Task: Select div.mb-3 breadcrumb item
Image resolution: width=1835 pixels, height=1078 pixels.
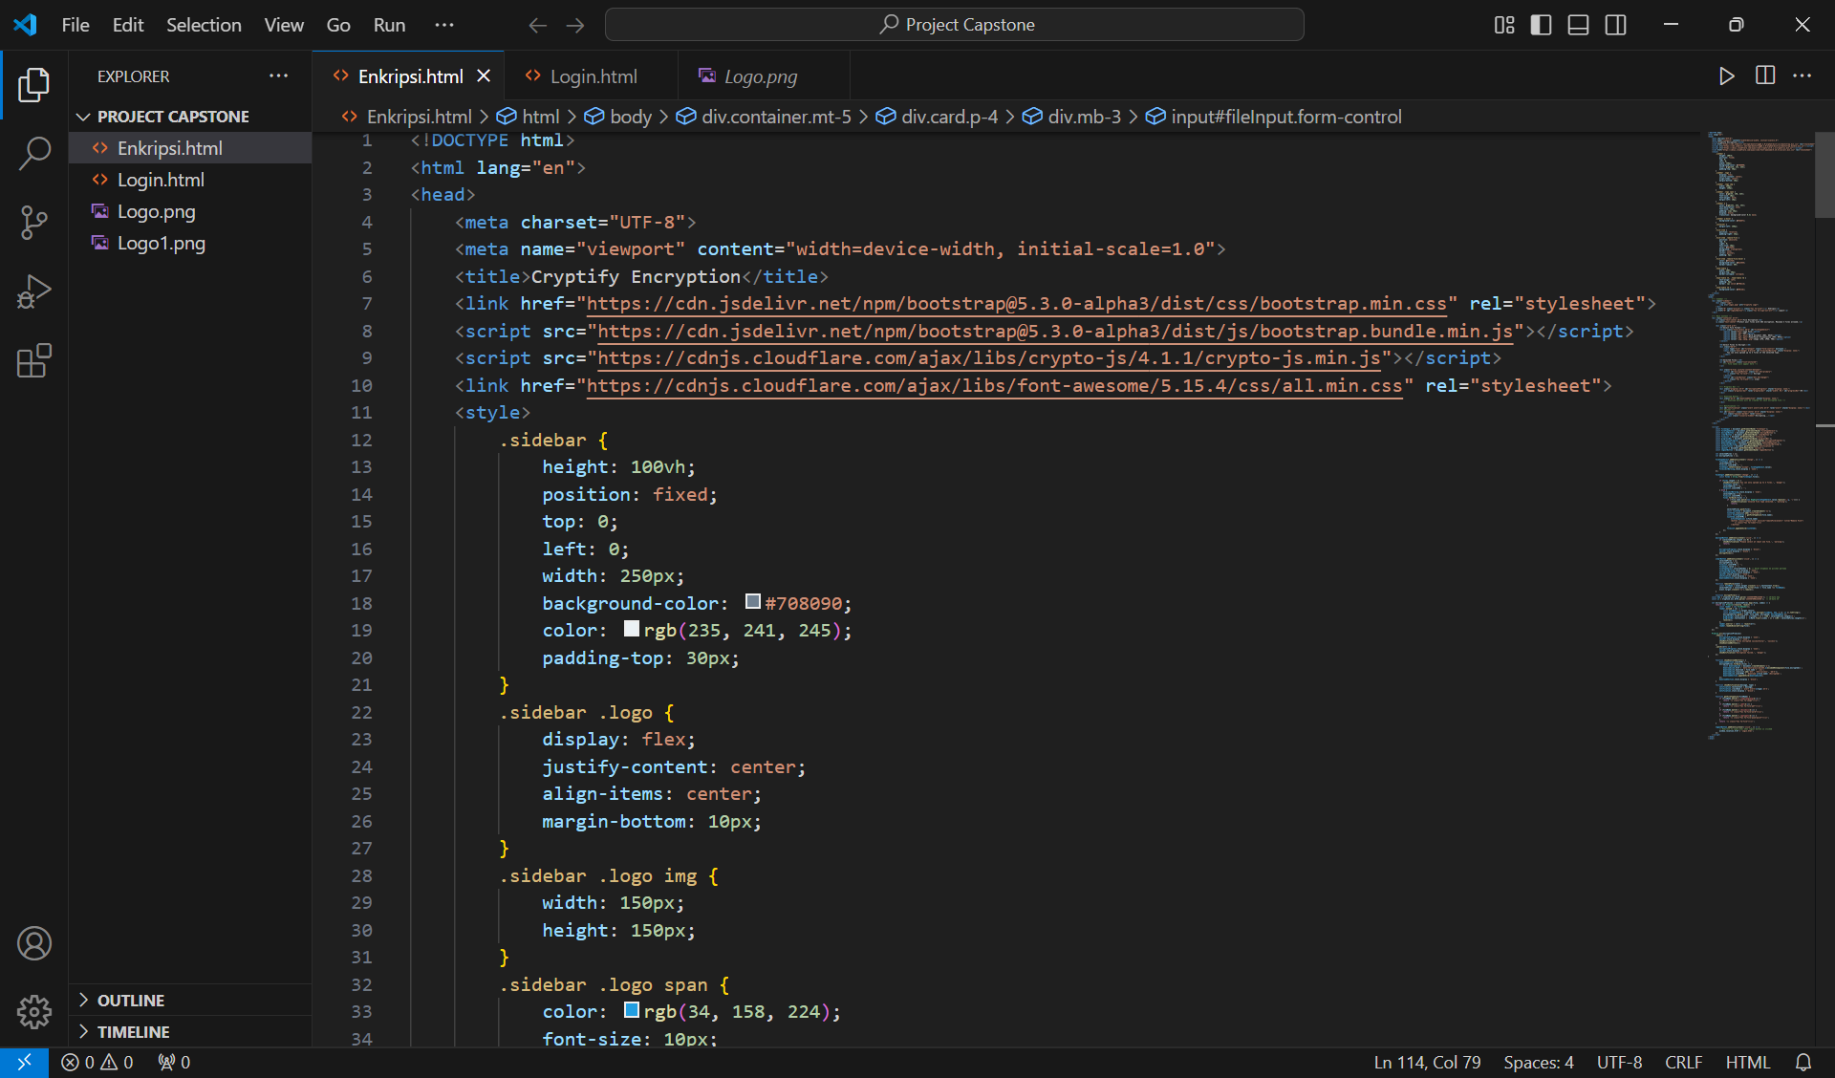Action: pyautogui.click(x=1072, y=117)
